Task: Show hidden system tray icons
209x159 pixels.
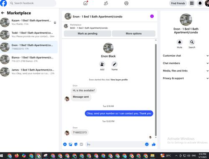Action: coord(176,156)
